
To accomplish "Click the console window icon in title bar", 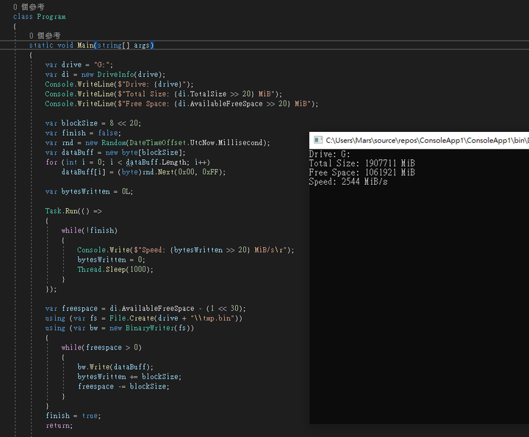I will point(318,140).
